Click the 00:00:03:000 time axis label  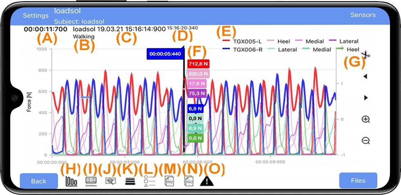tap(125, 161)
